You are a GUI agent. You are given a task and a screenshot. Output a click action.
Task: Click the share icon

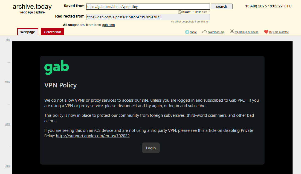click(x=187, y=32)
